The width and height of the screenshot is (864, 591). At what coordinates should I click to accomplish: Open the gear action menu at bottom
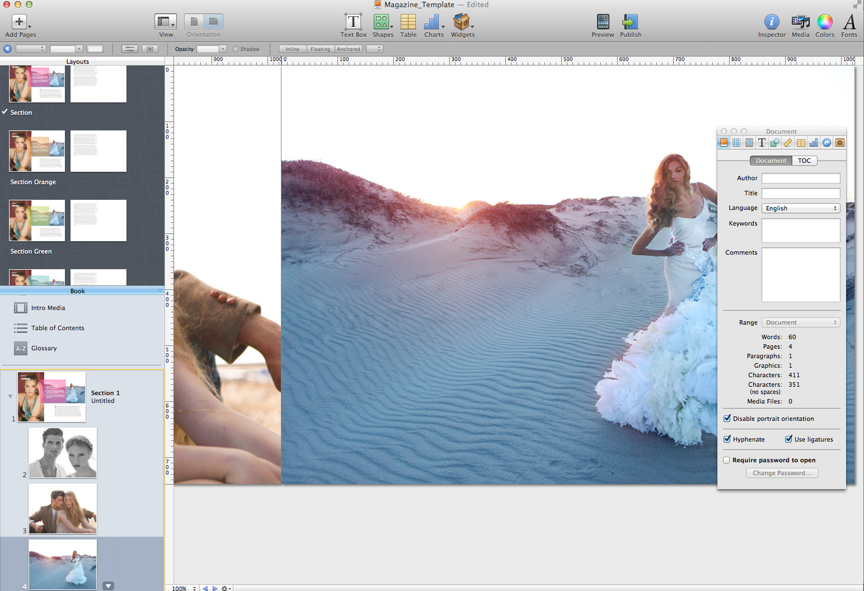[x=226, y=588]
